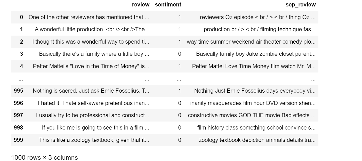Screen dimensions: 362x161
Task: Select row index 997
Action: pyautogui.click(x=18, y=115)
